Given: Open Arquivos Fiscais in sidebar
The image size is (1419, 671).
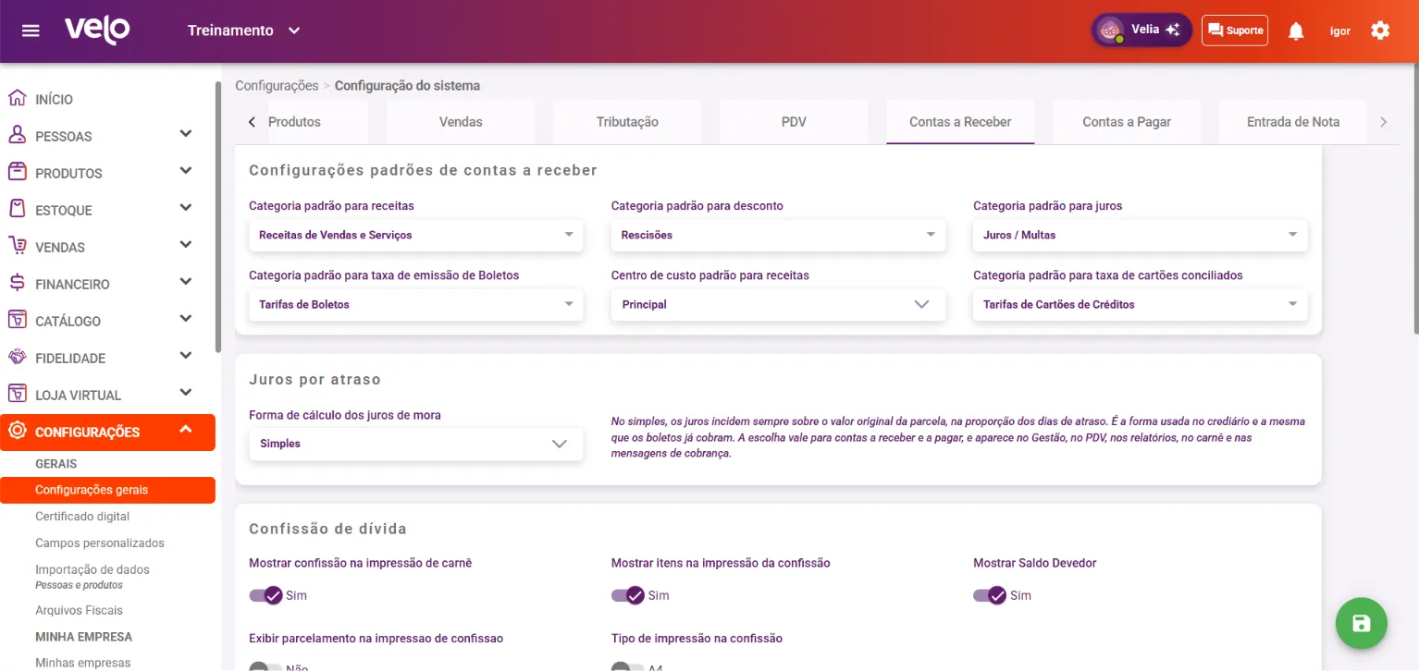Looking at the screenshot, I should pos(79,610).
